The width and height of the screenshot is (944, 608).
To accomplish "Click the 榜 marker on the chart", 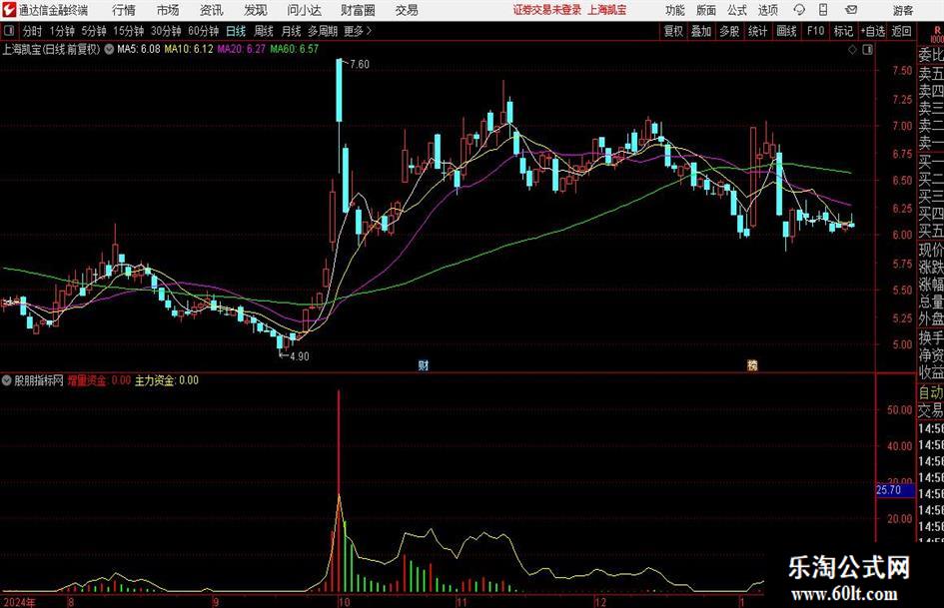I will coord(752,364).
